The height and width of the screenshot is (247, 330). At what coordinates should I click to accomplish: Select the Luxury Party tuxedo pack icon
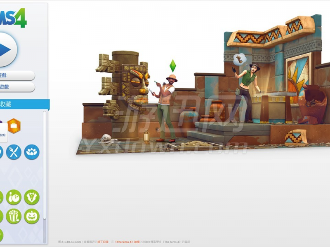(32, 197)
